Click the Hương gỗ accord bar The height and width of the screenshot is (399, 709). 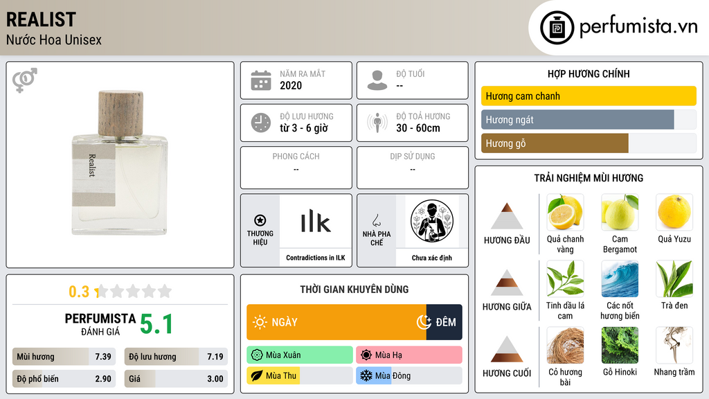(589, 143)
